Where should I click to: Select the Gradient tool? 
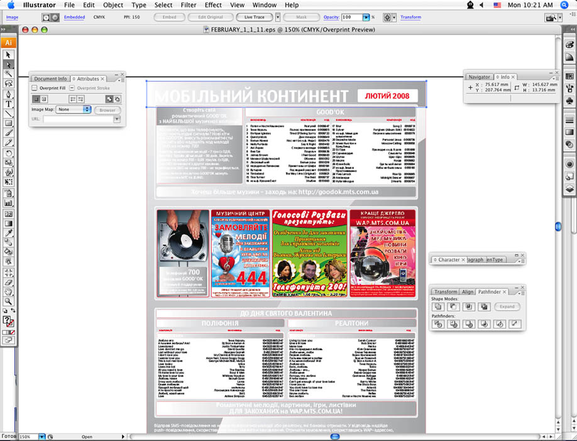coord(8,223)
